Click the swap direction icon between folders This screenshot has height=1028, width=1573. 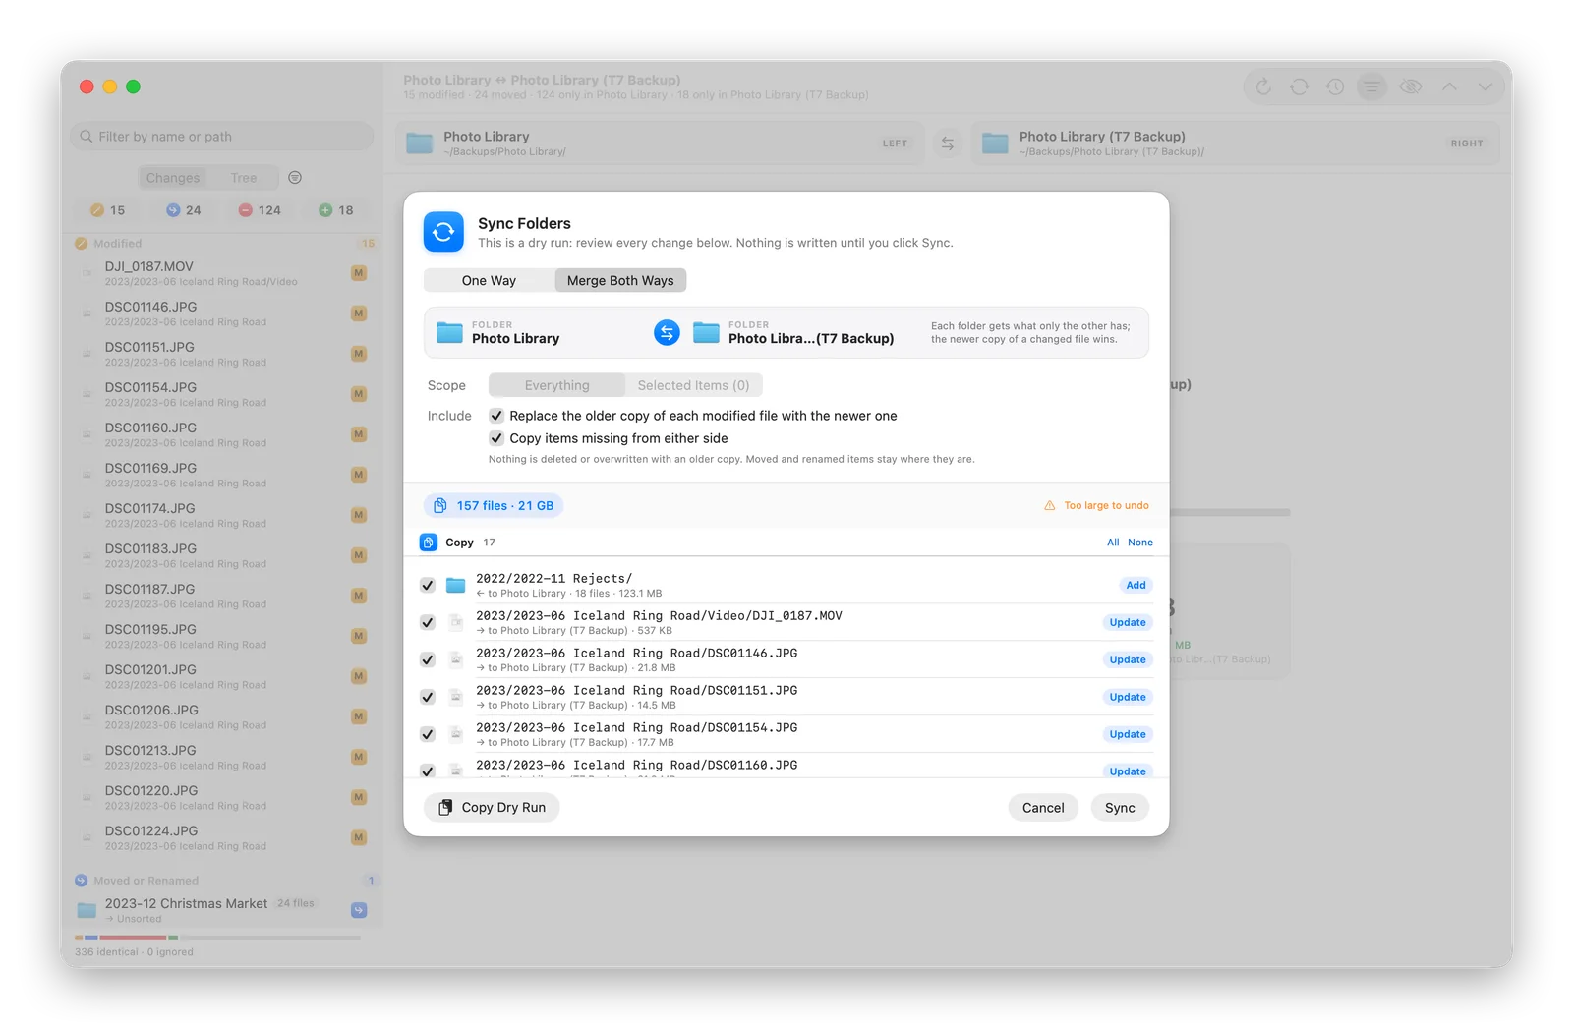[x=667, y=333]
